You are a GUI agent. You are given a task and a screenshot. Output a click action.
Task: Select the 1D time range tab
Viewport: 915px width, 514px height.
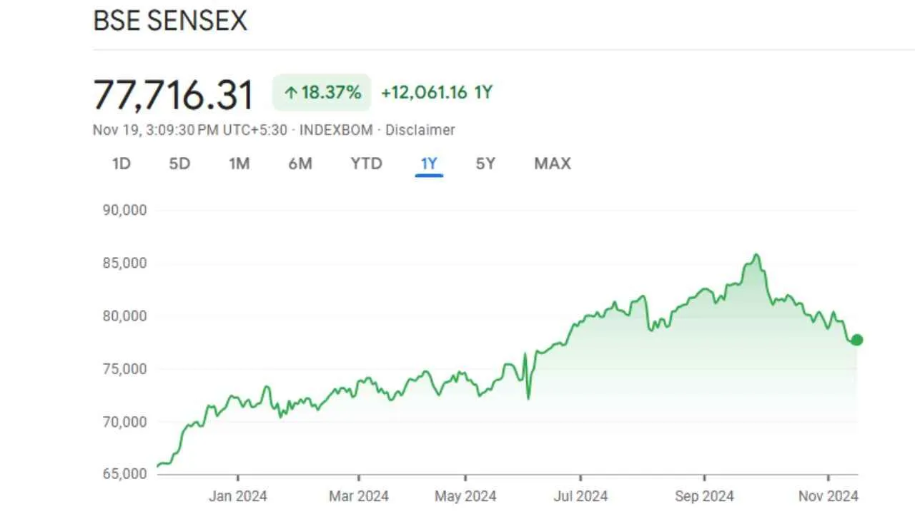(121, 163)
